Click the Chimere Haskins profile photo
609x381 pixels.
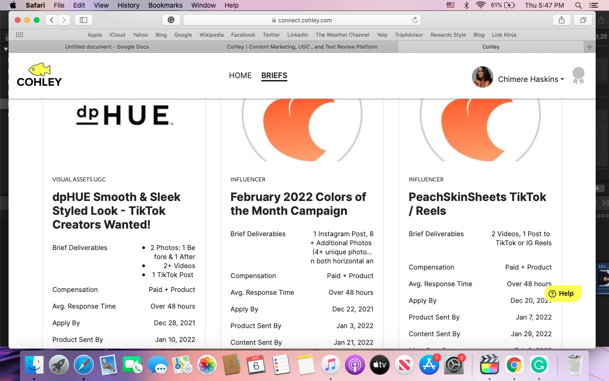[482, 77]
